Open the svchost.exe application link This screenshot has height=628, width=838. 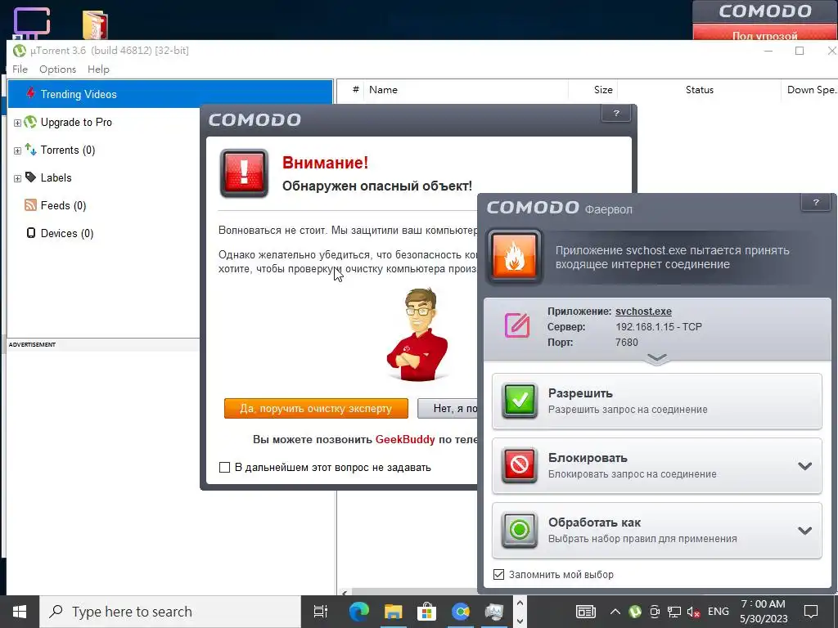click(643, 312)
